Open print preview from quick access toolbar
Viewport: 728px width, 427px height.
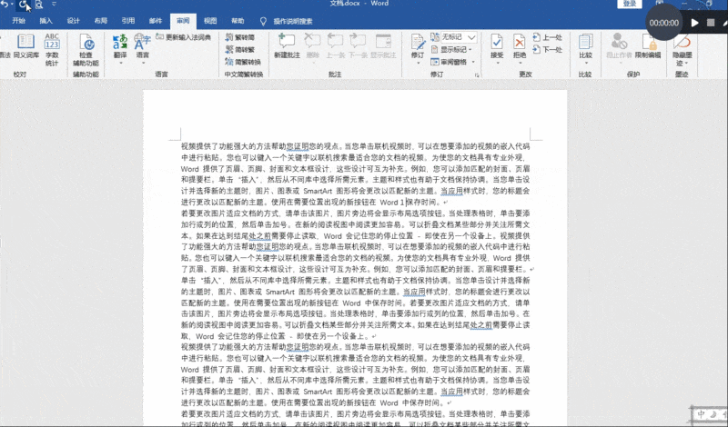point(39,5)
